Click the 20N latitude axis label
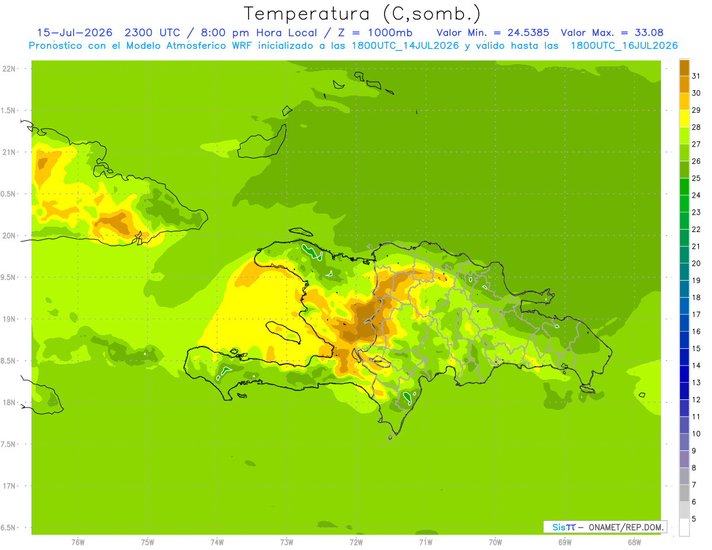Screen dimensions: 712x550 pos(9,236)
